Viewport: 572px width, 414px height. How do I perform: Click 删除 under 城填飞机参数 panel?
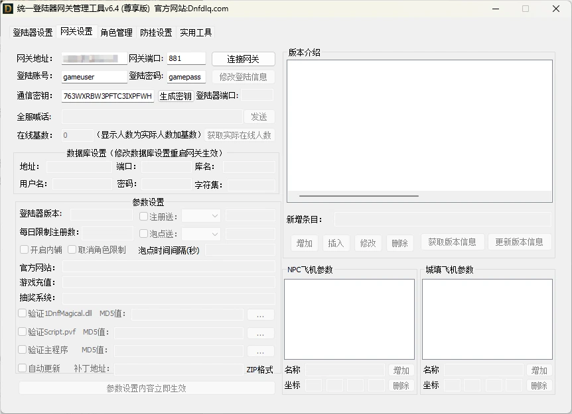(x=539, y=386)
